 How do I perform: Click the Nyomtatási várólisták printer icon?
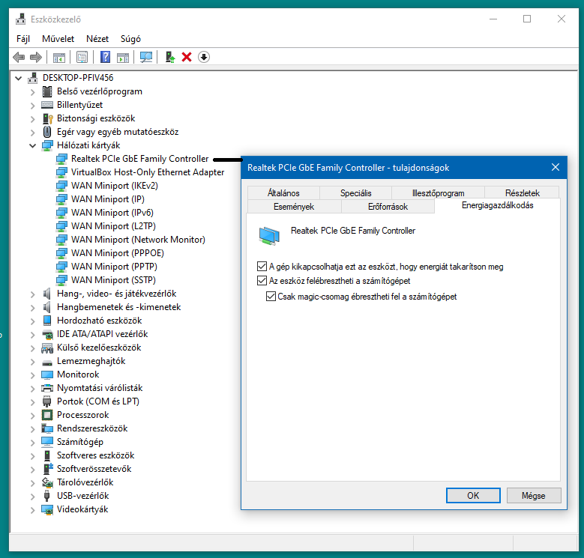click(47, 388)
